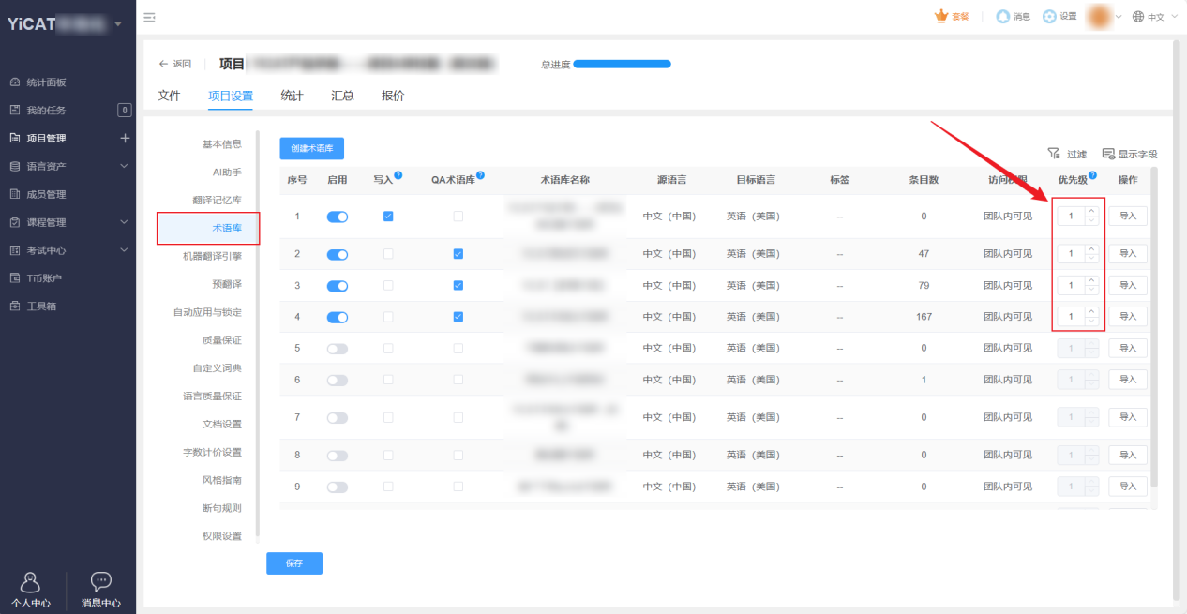
Task: Enable 启用 switch in row 5
Action: [x=337, y=349]
